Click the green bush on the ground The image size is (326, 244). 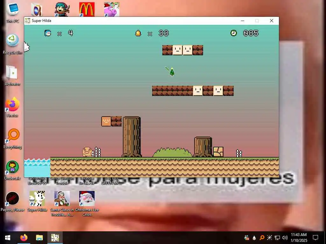click(x=172, y=152)
